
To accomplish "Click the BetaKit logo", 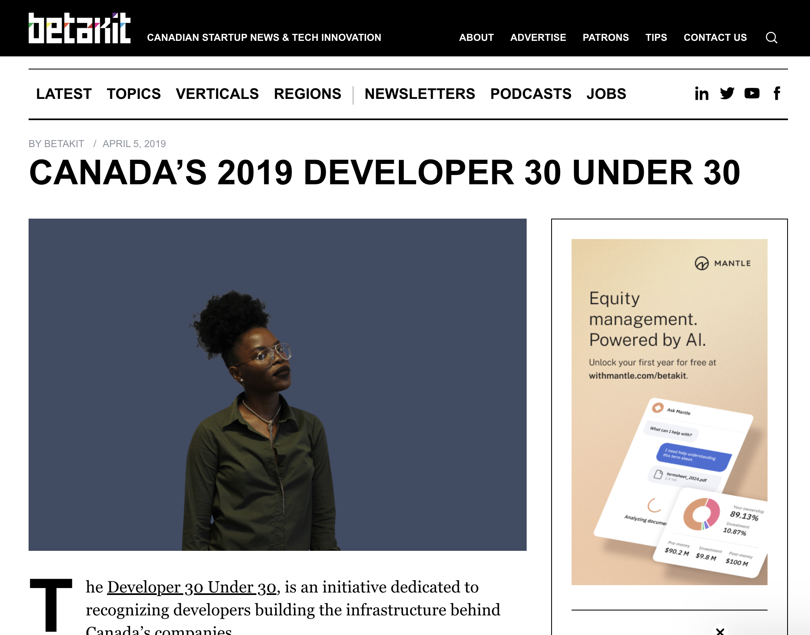I will click(x=80, y=28).
